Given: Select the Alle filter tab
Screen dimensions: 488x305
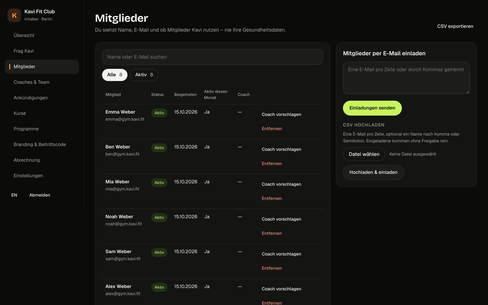Looking at the screenshot, I should (x=115, y=75).
